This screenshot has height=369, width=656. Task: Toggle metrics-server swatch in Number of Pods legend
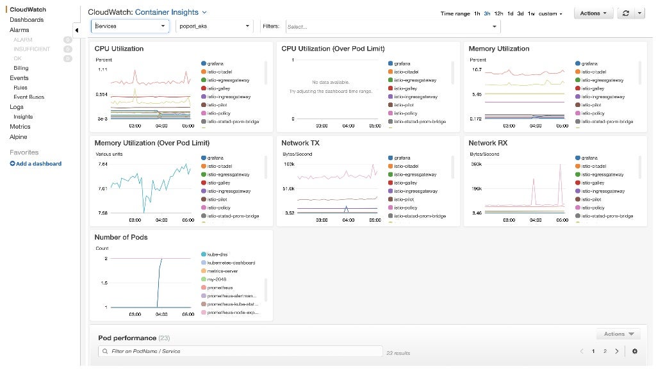[x=204, y=271]
